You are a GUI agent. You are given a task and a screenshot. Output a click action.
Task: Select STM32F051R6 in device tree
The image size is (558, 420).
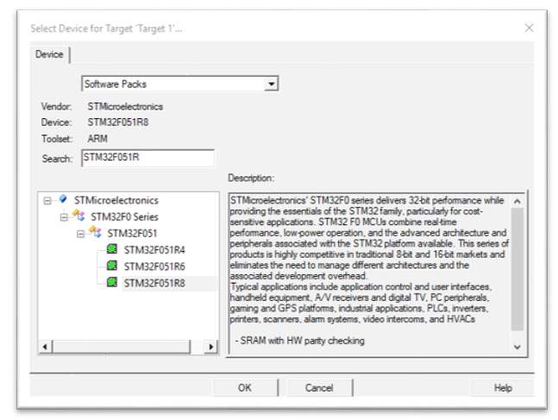coord(154,266)
